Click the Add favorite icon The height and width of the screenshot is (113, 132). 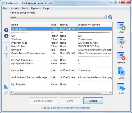tap(121, 26)
